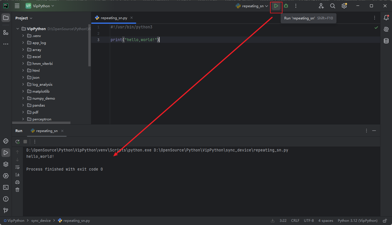Toggle scroll to end in Run console
Viewport: 392px width, 225px height.
17,175
